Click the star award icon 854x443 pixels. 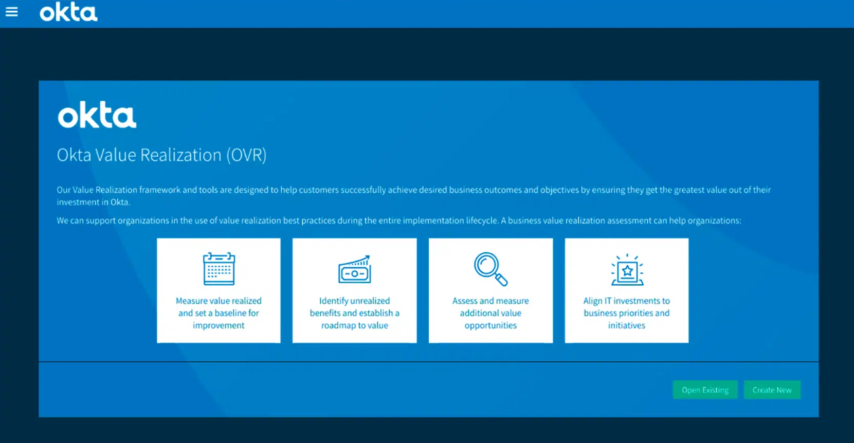pos(627,270)
